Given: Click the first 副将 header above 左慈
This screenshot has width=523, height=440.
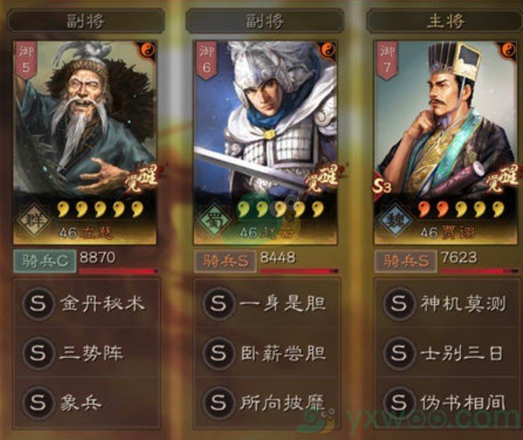Looking at the screenshot, I should [86, 21].
